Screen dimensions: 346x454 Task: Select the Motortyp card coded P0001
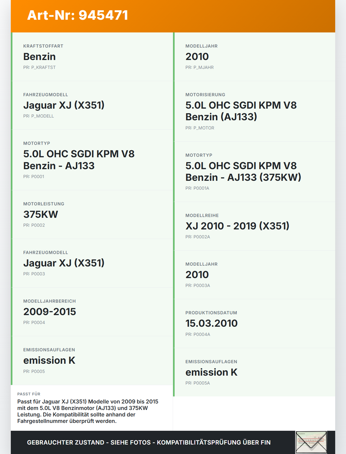[x=92, y=160]
